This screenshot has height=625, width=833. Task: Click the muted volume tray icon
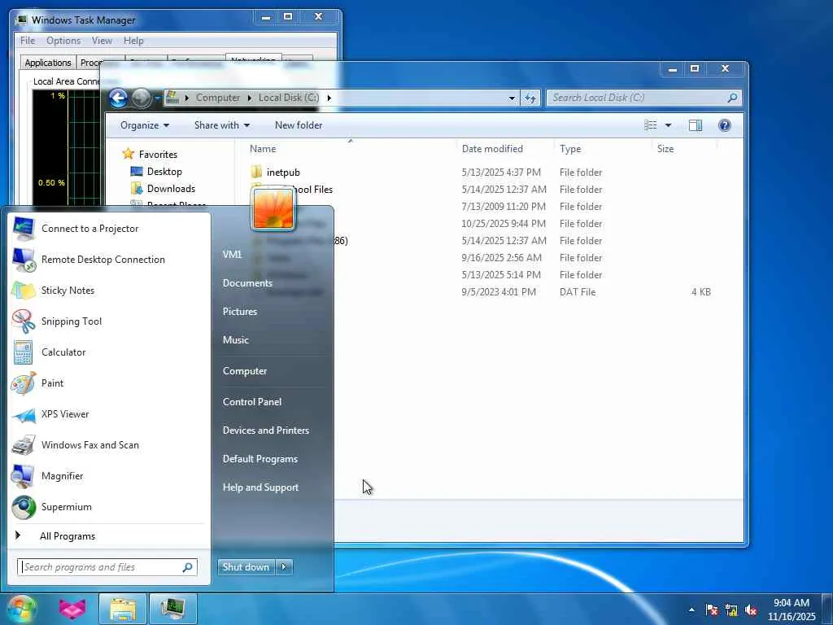pyautogui.click(x=751, y=610)
